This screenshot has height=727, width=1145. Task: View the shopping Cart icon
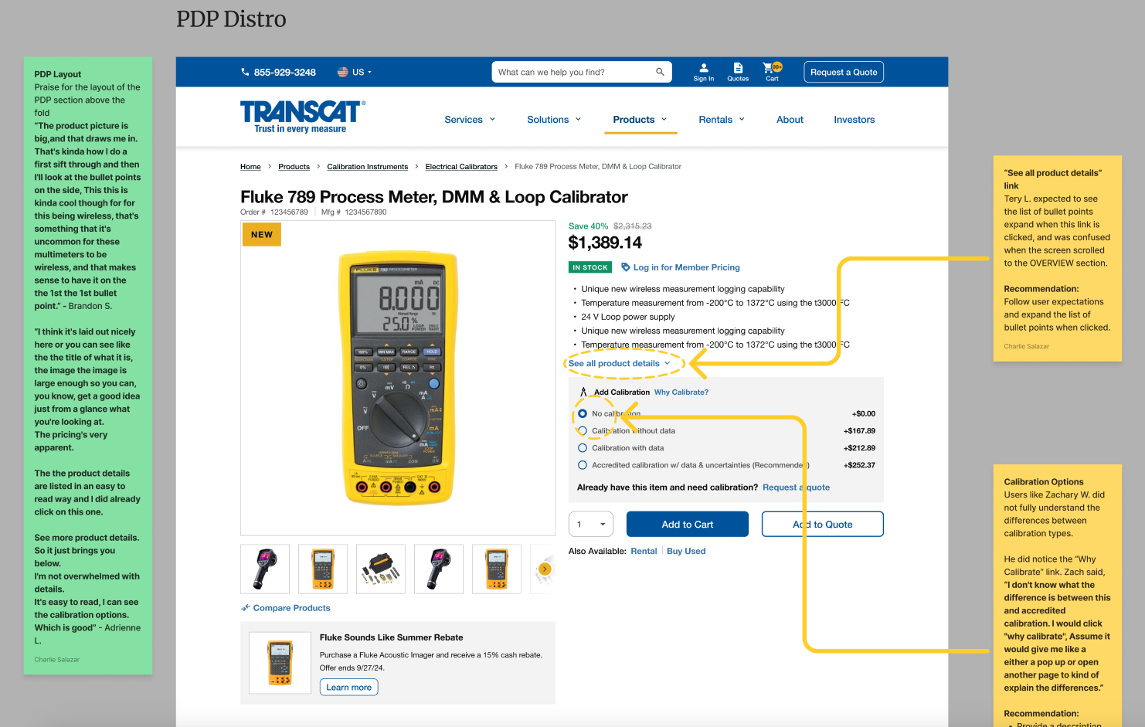(770, 69)
